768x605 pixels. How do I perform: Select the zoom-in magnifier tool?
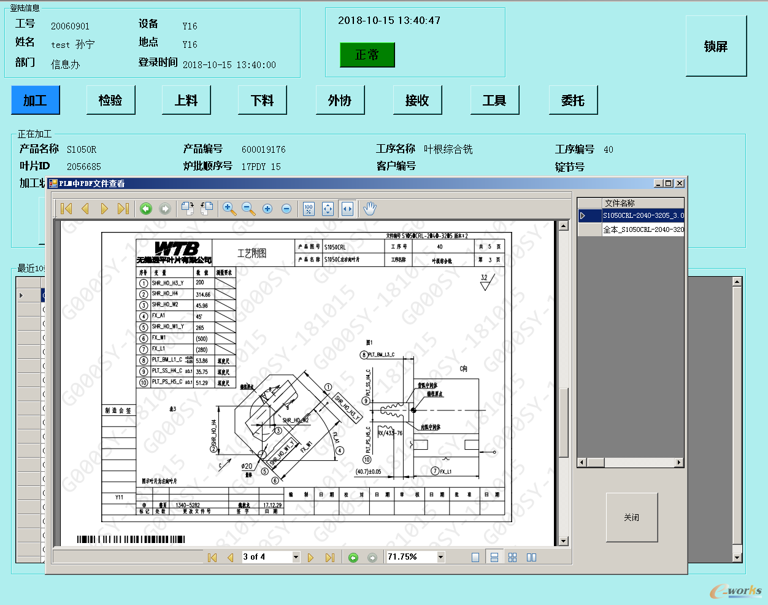(x=229, y=209)
